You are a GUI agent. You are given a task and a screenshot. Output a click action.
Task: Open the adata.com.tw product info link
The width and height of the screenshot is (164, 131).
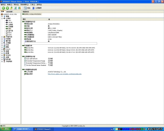65,74
